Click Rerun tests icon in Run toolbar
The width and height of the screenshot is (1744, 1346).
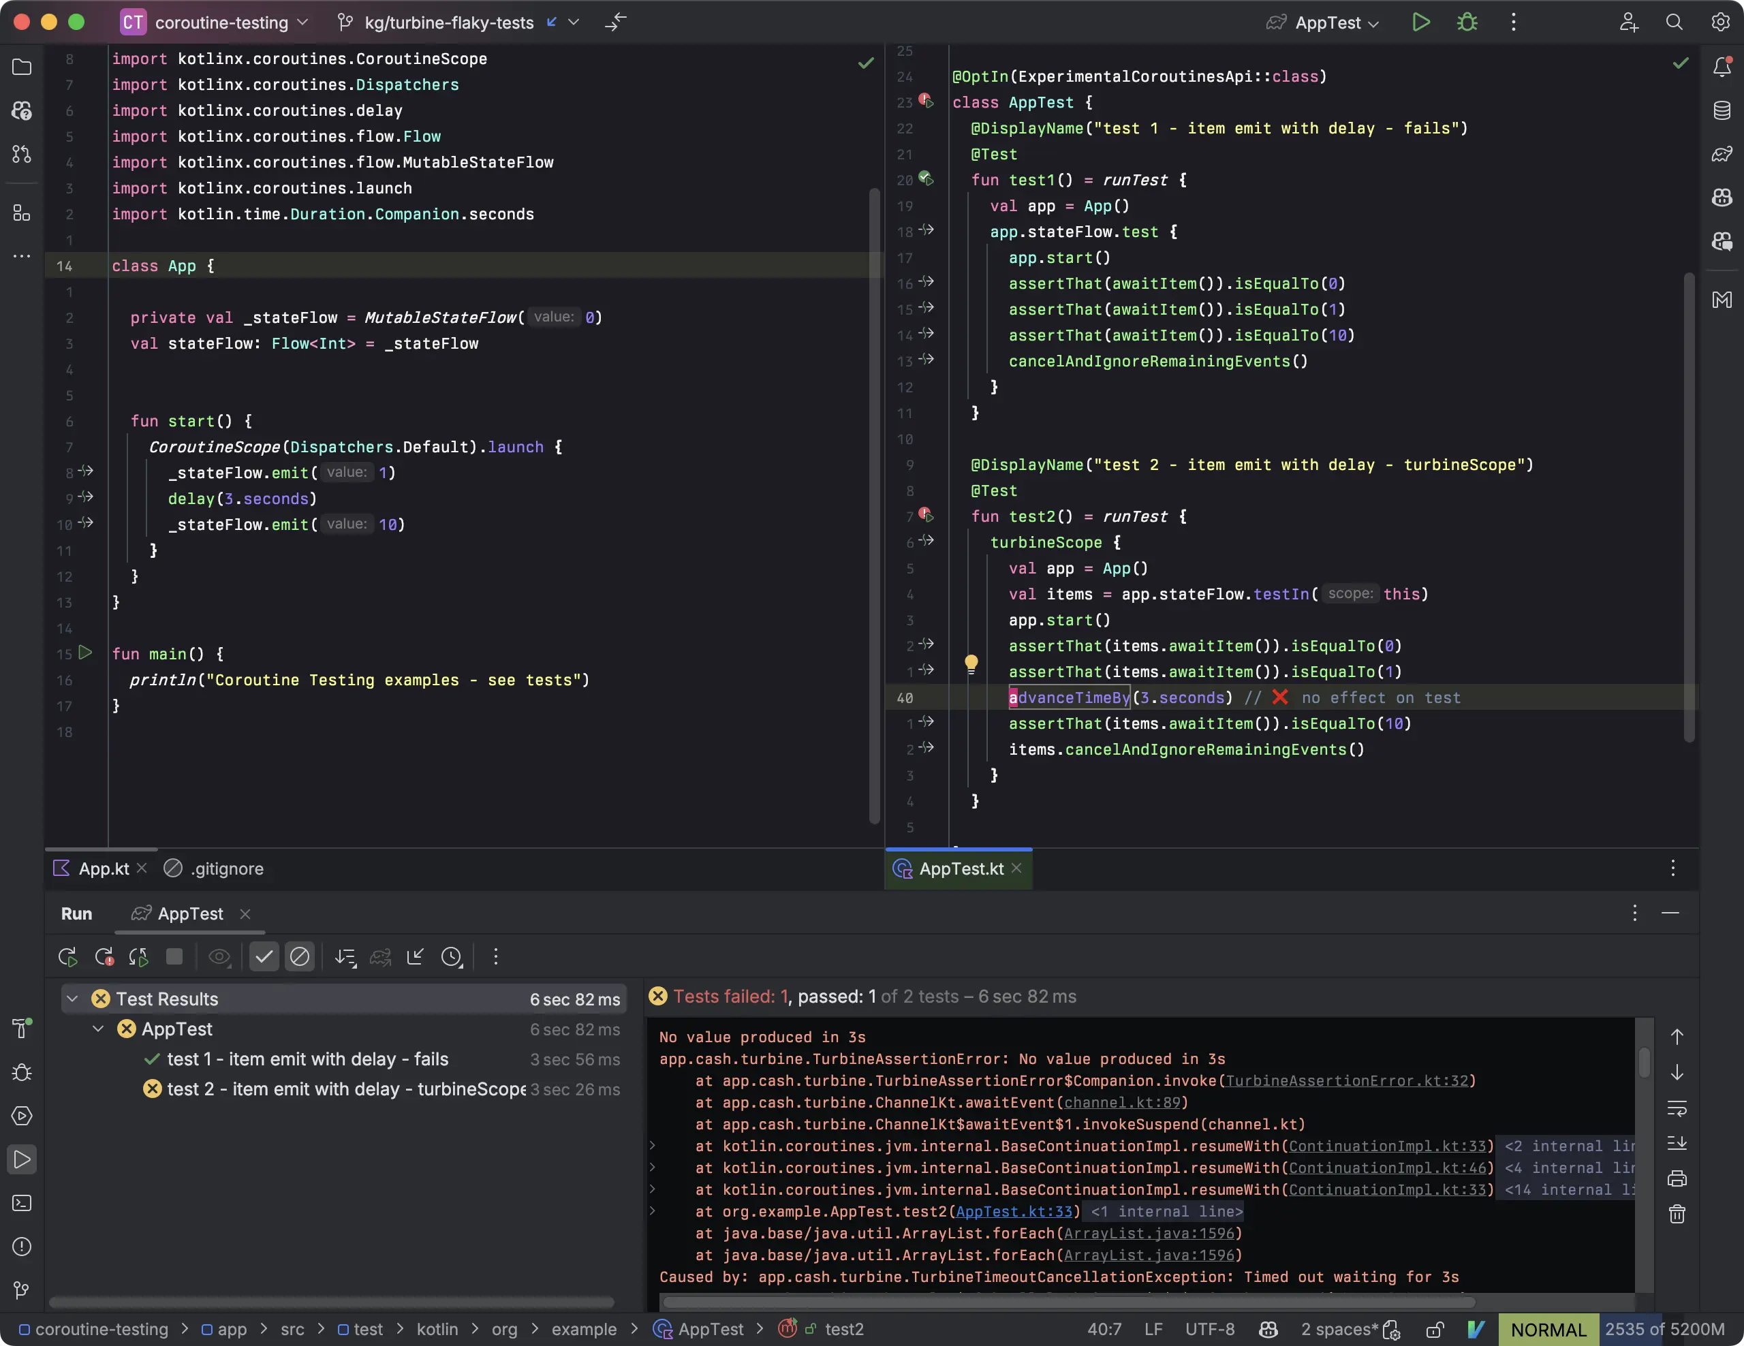pos(68,956)
